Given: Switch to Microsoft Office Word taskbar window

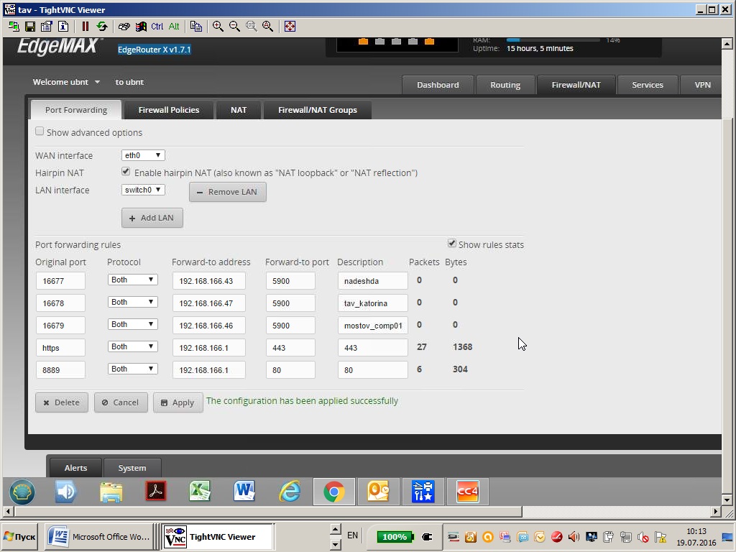Looking at the screenshot, I should [x=99, y=536].
